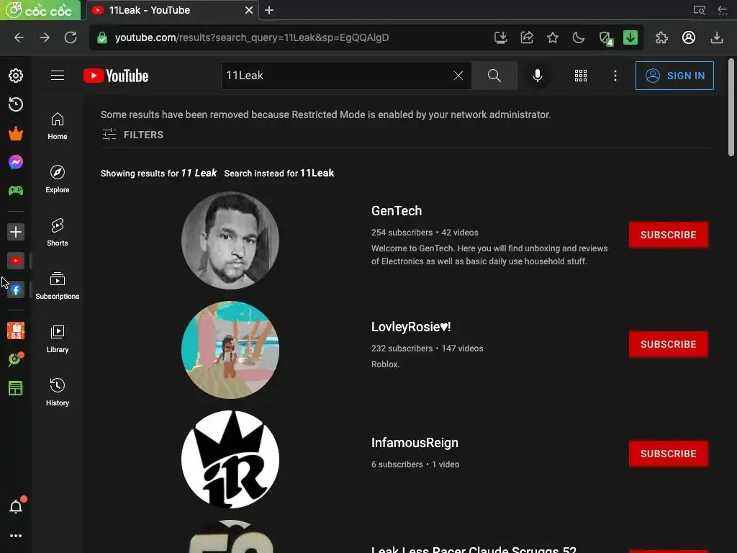The image size is (737, 553).
Task: Click the orange crown sidebar icon
Action: point(16,133)
